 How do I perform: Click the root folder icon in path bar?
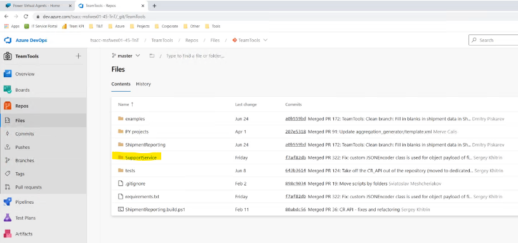pos(152,56)
